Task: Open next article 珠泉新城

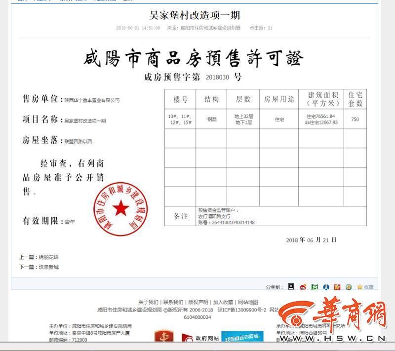Action: (48, 267)
